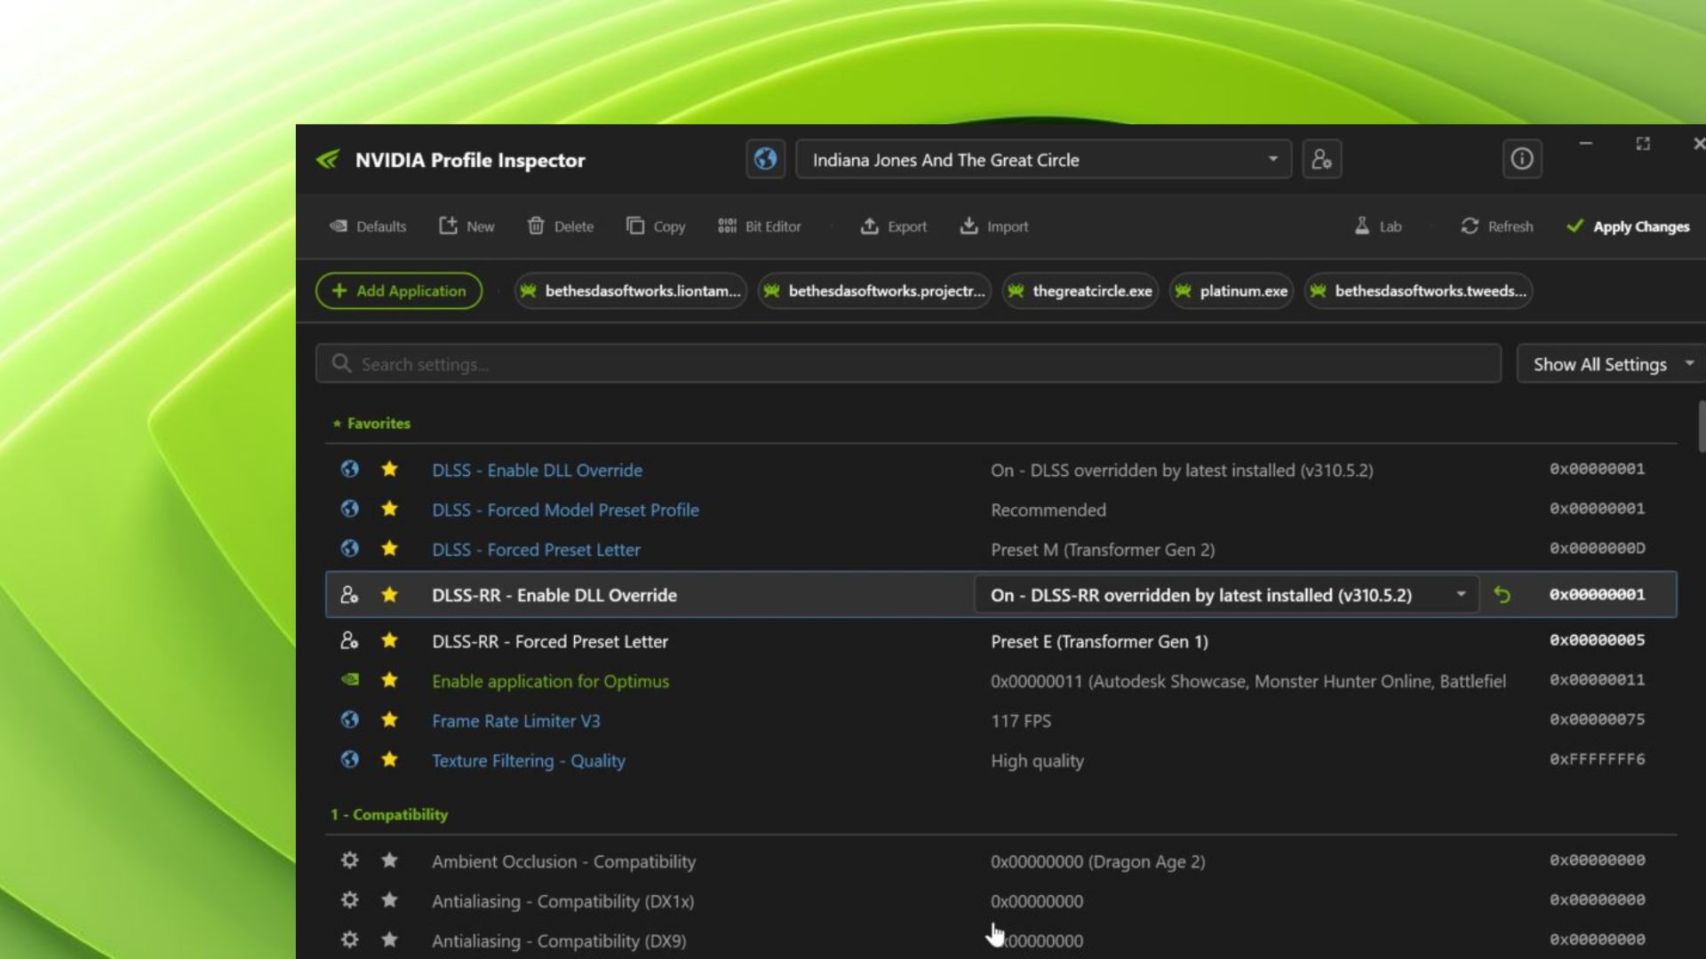This screenshot has width=1706, height=959.
Task: Click Apply Changes button
Action: coord(1628,226)
